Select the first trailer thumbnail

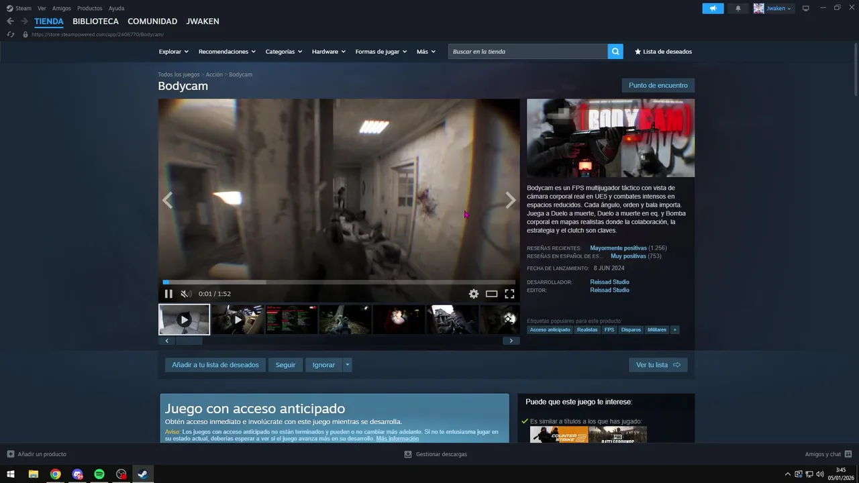coord(184,320)
